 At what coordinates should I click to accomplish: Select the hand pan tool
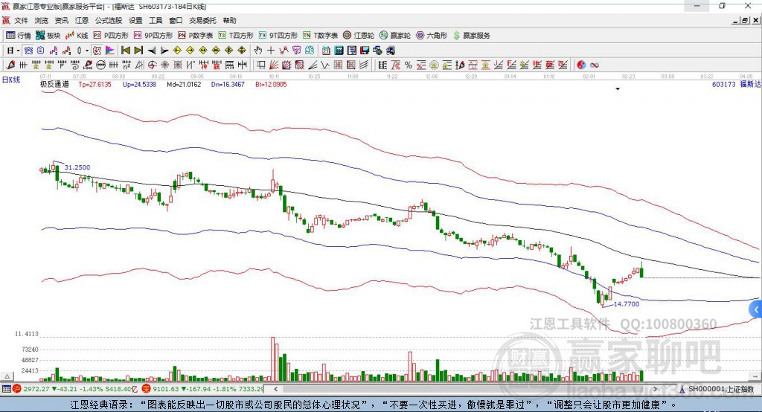(258, 51)
